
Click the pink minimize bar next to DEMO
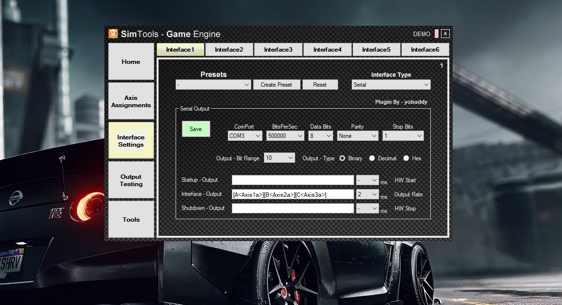[x=436, y=34]
